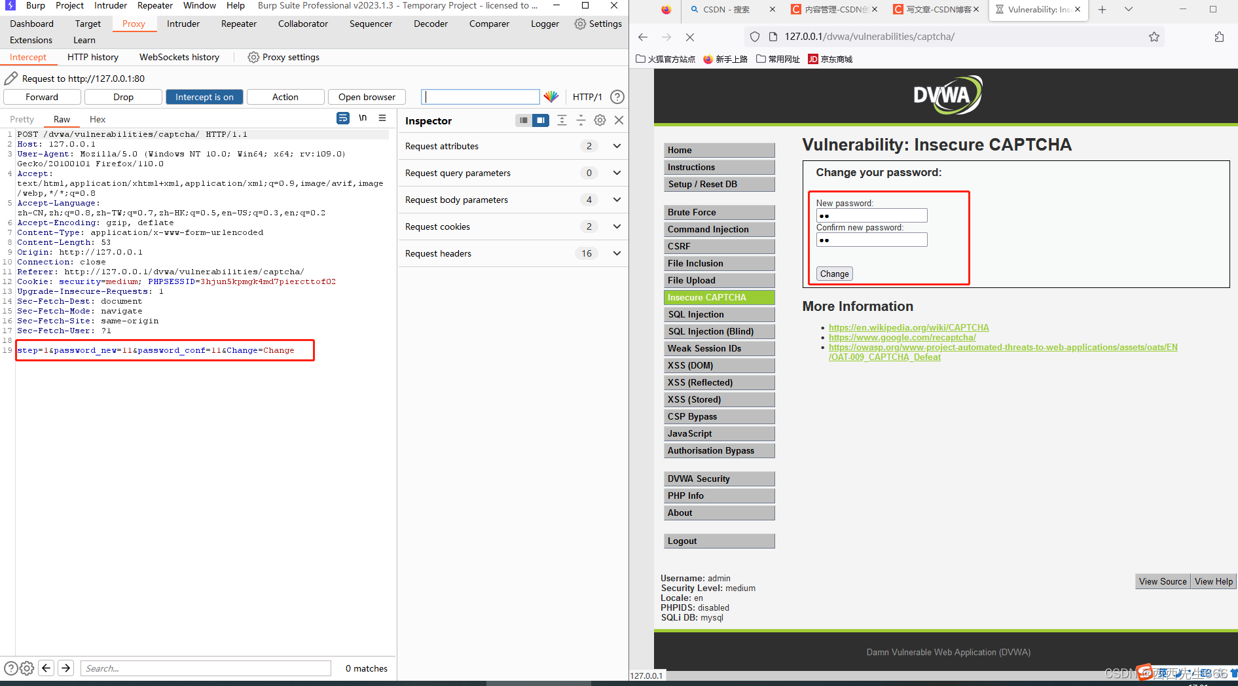Stop page loading in Firefox
Screen dimensions: 1238x686
tap(690, 37)
